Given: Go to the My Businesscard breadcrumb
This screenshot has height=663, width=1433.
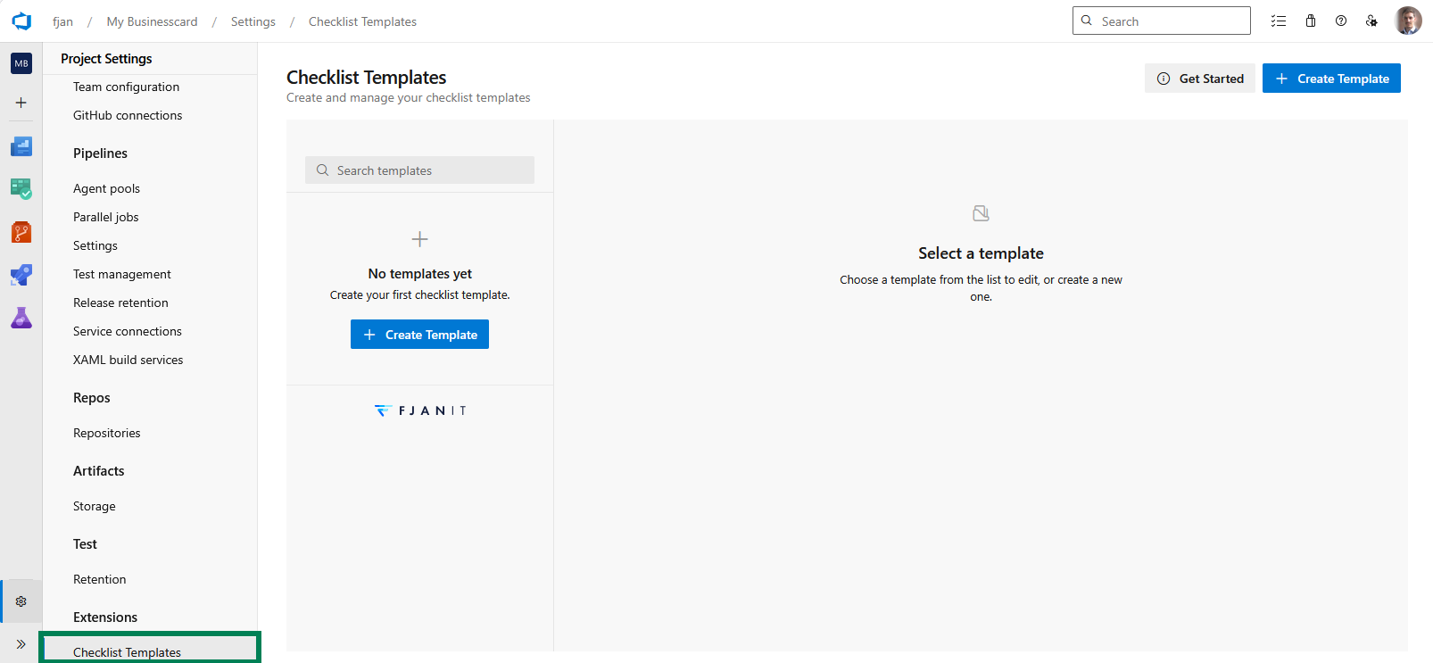Looking at the screenshot, I should pos(152,21).
